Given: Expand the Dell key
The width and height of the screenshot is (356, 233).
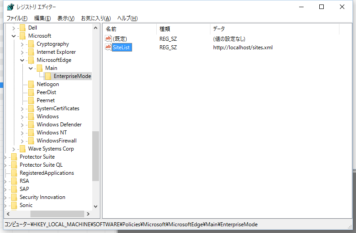Looking at the screenshot, I should [x=13, y=28].
